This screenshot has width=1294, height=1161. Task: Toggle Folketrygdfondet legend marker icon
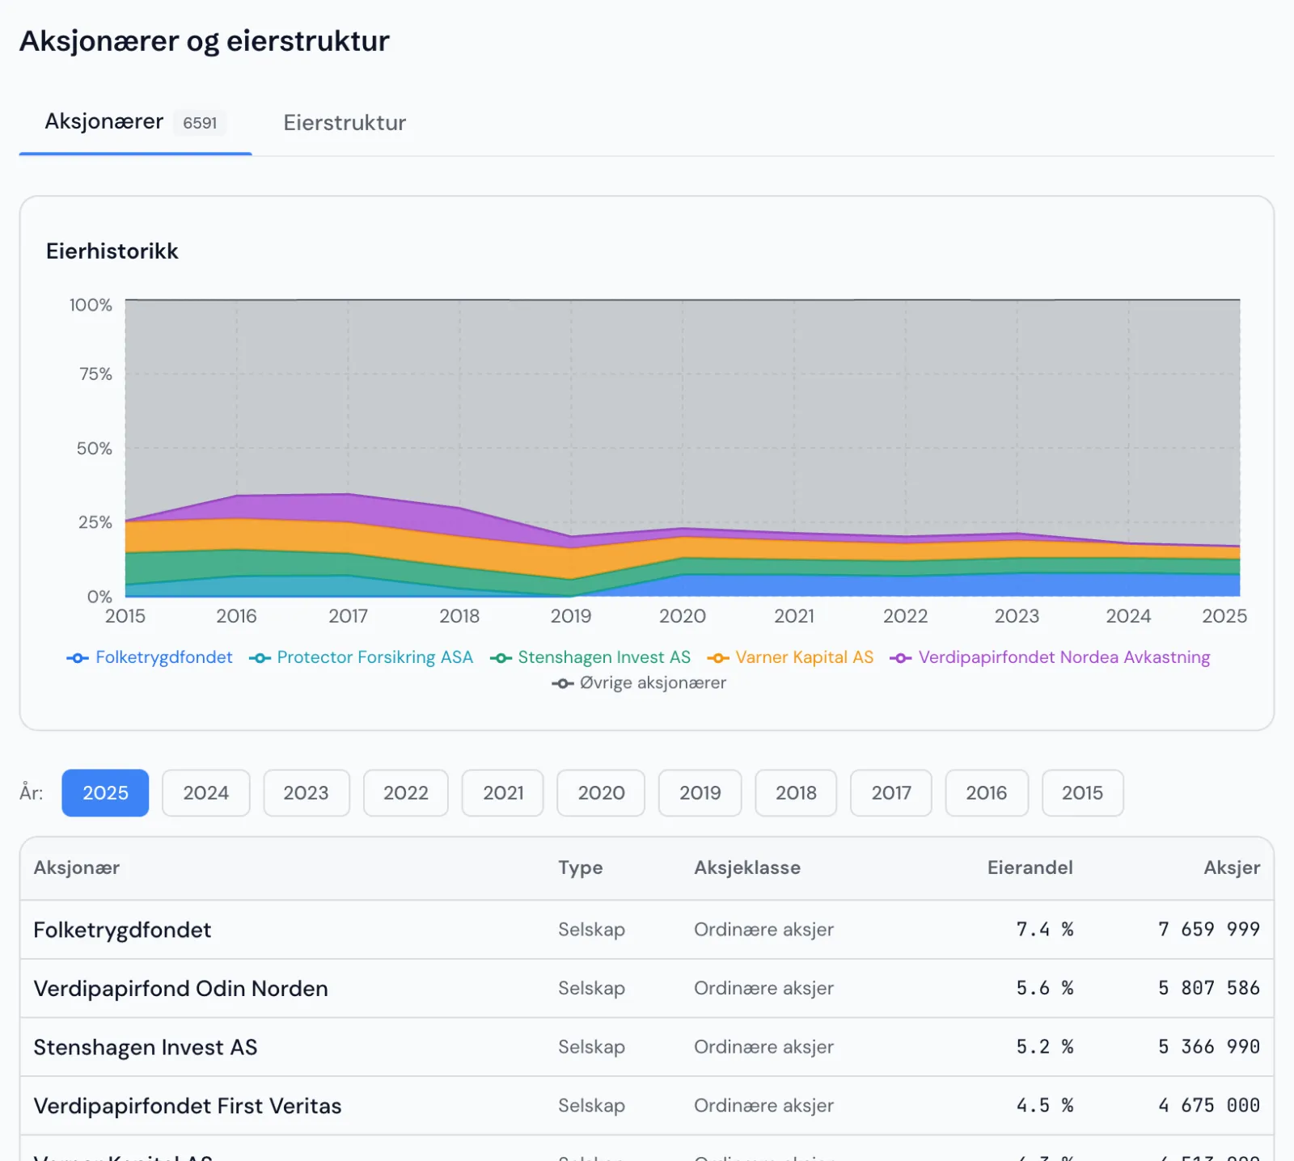78,658
